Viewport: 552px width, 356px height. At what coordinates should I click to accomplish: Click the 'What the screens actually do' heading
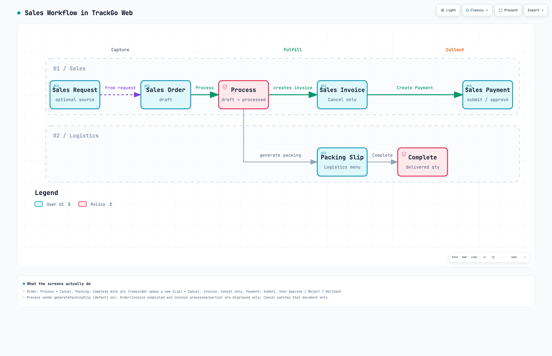tap(59, 284)
